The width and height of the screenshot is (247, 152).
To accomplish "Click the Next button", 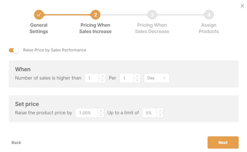I will pos(223,142).
